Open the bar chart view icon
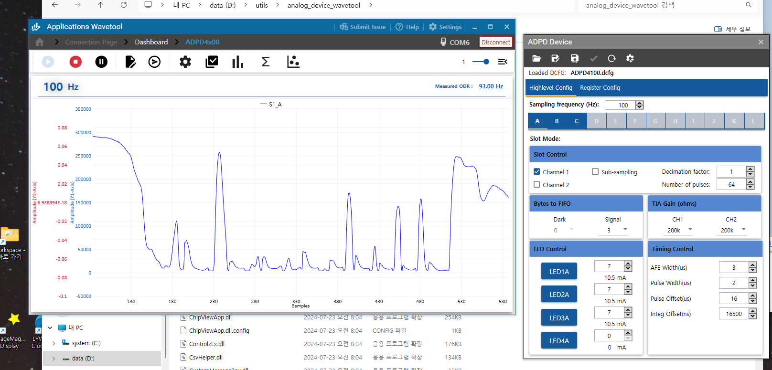The width and height of the screenshot is (772, 370). 237,62
